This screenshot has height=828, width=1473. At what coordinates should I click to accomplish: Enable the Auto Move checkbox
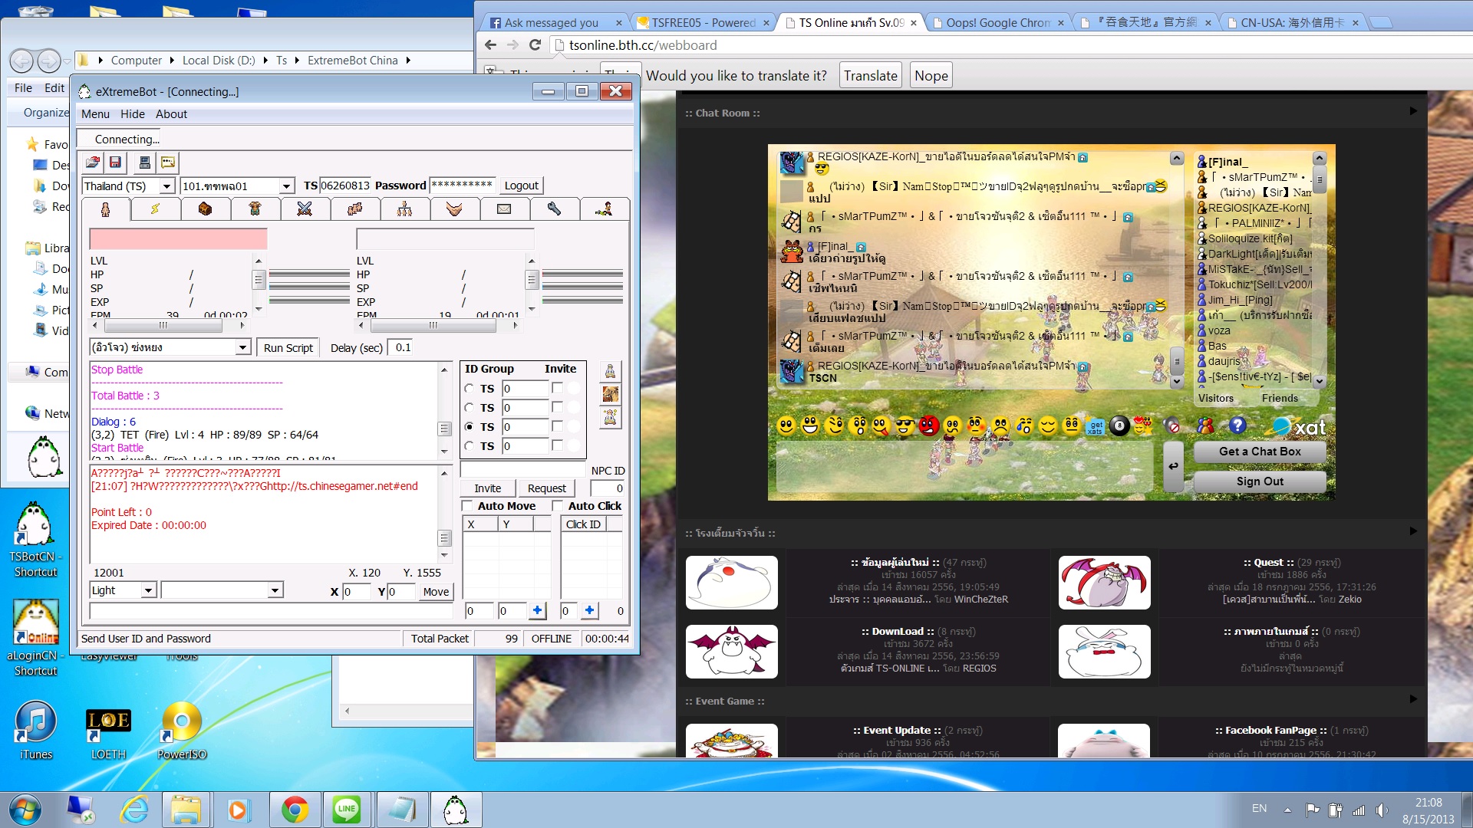click(x=466, y=506)
